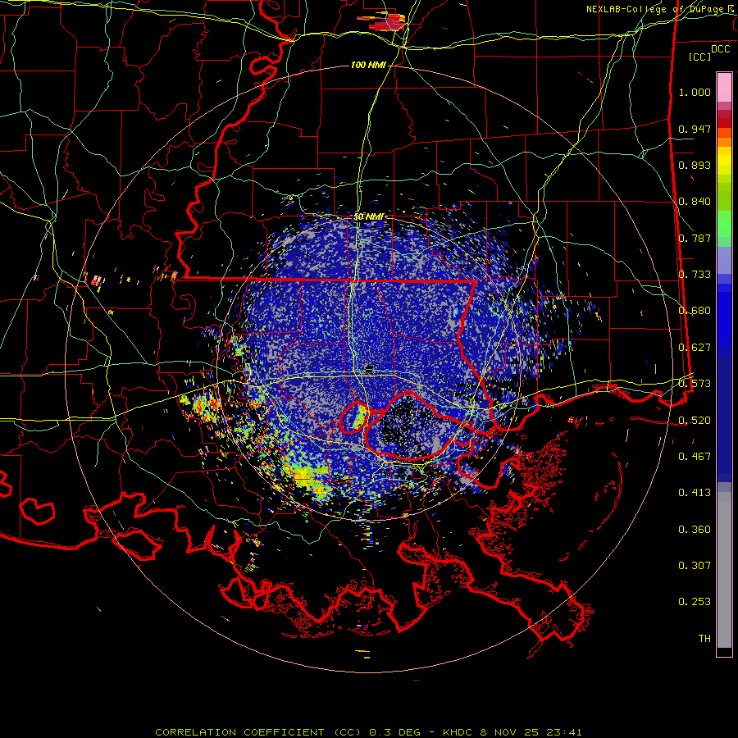Select the 0.947 scale value

pyautogui.click(x=695, y=129)
